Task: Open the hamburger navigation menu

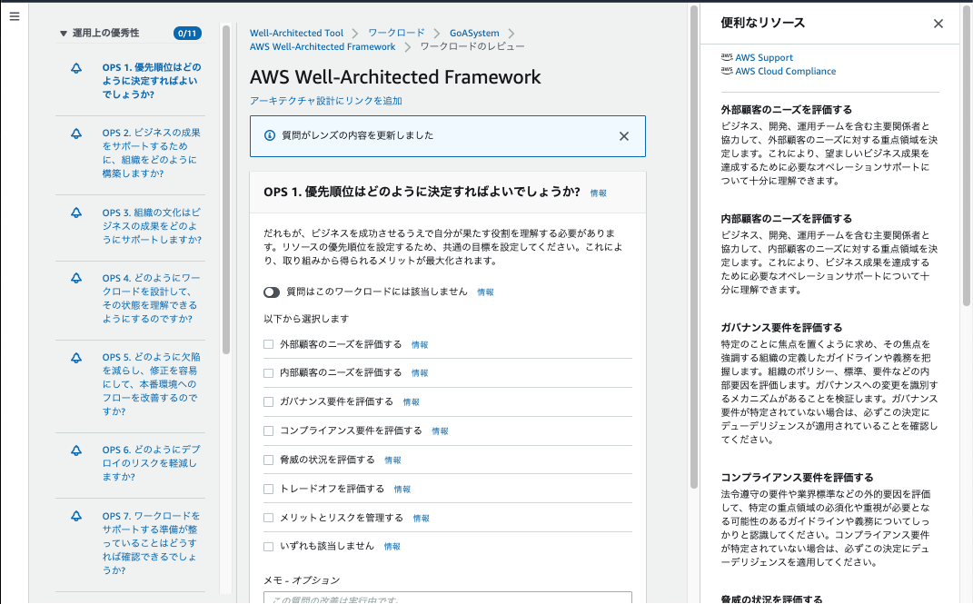Action: point(15,16)
